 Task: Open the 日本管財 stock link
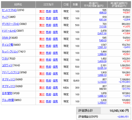point(7,93)
